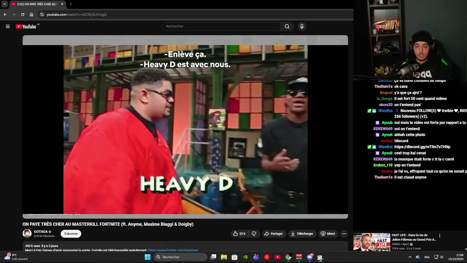This screenshot has height=263, width=467.
Task: Click the browser forward arrow
Action: [14, 15]
